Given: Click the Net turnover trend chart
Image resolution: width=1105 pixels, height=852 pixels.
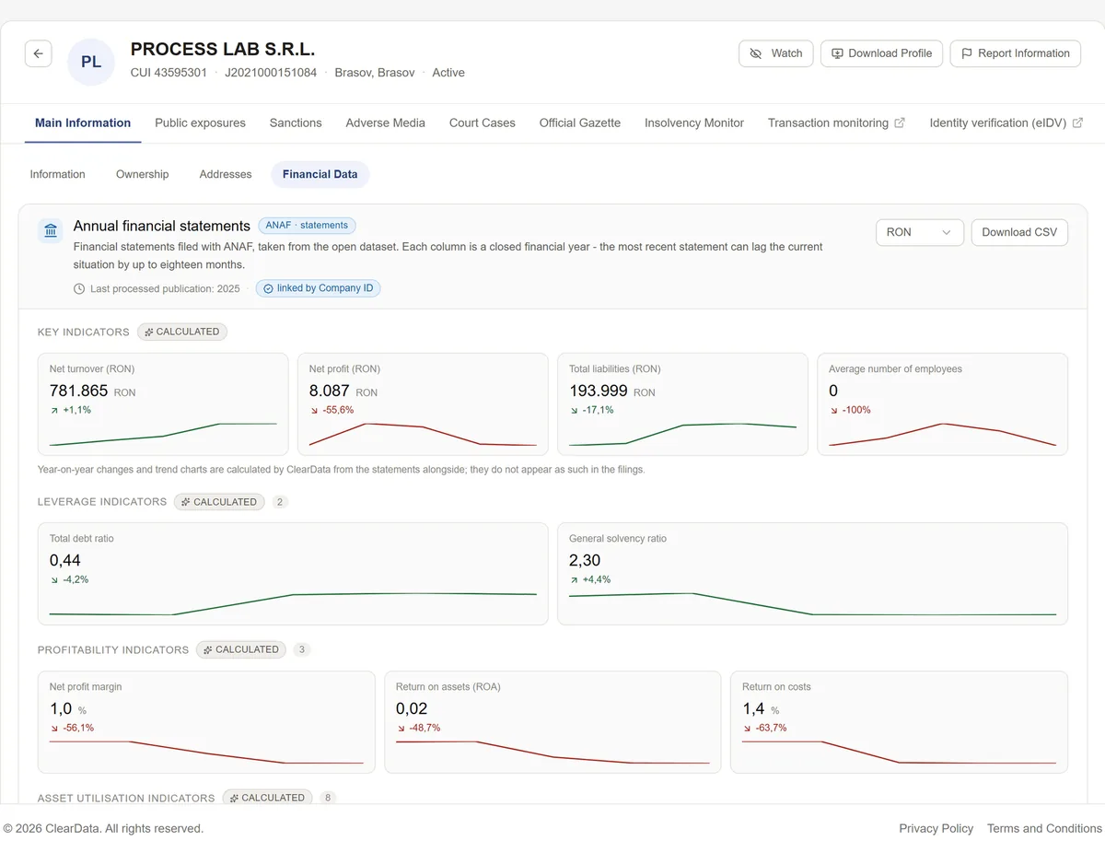Looking at the screenshot, I should tap(163, 433).
